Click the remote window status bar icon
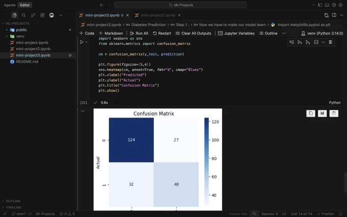The image size is (347, 217). coord(5,213)
